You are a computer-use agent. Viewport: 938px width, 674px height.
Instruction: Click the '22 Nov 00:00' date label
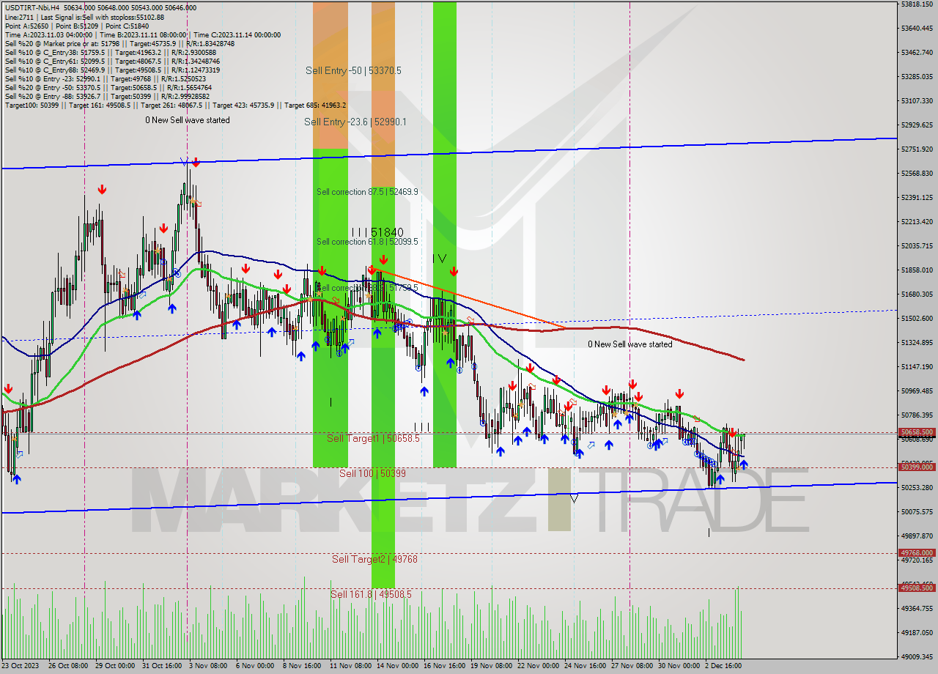click(x=538, y=666)
